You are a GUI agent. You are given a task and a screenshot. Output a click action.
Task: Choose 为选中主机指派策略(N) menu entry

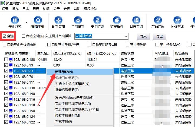pyautogui.click(x=80, y=84)
